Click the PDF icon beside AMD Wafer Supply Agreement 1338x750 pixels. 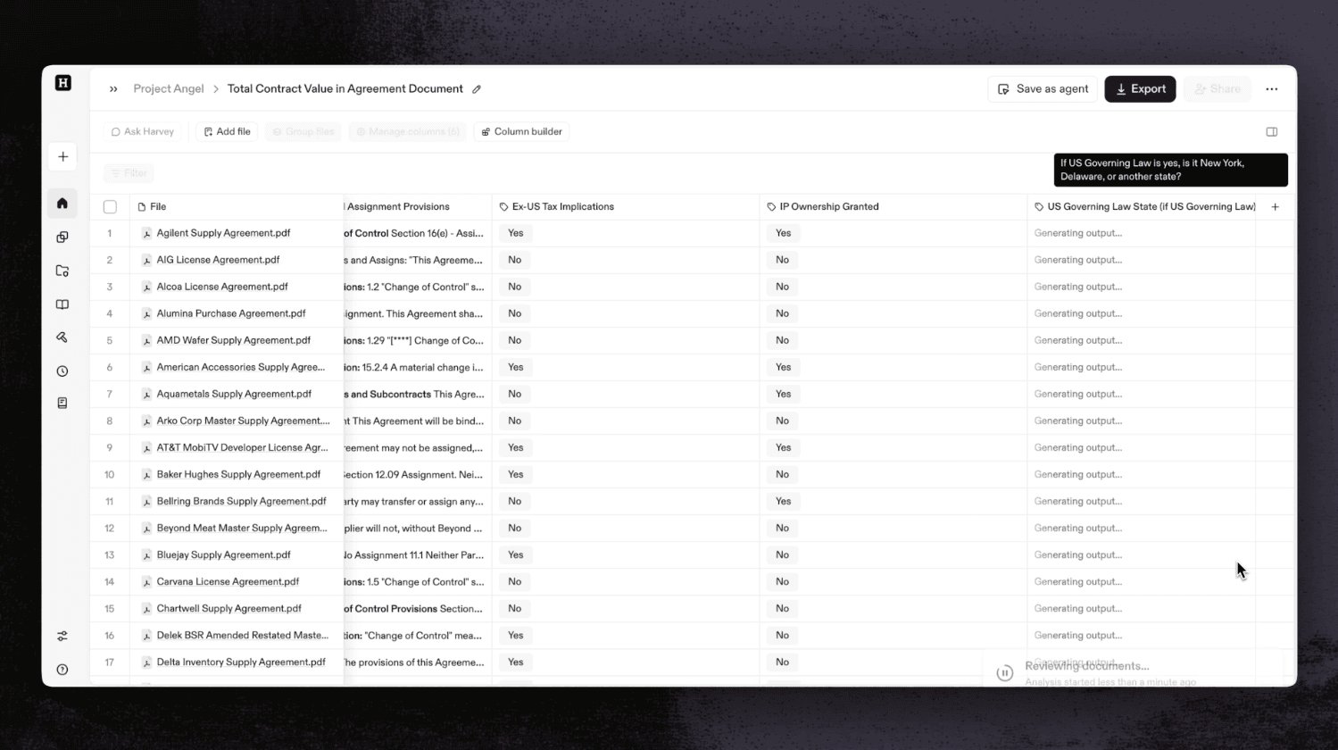click(146, 341)
